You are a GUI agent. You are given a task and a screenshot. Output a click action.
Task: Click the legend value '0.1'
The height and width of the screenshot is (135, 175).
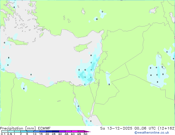[3, 134]
